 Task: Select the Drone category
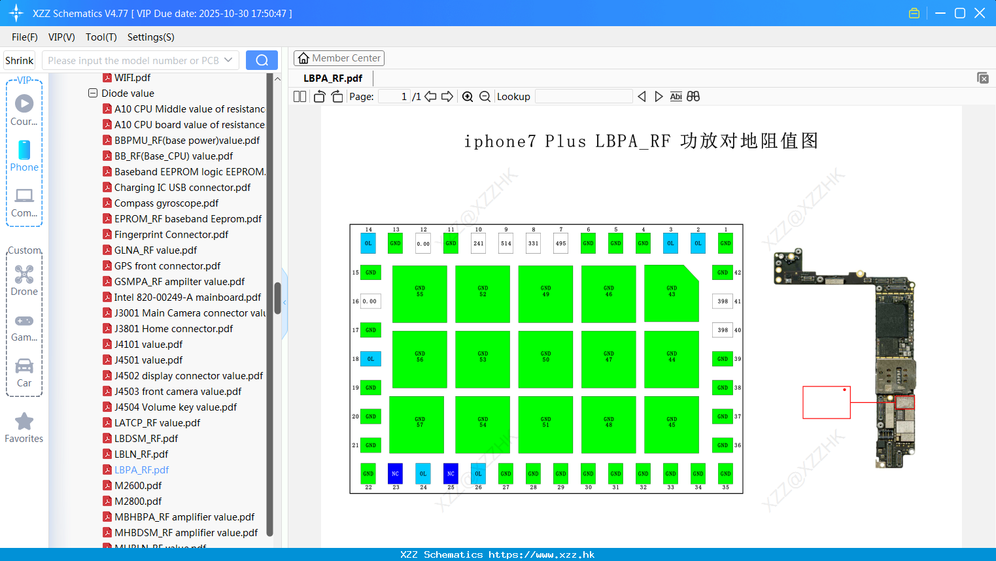pos(24,280)
